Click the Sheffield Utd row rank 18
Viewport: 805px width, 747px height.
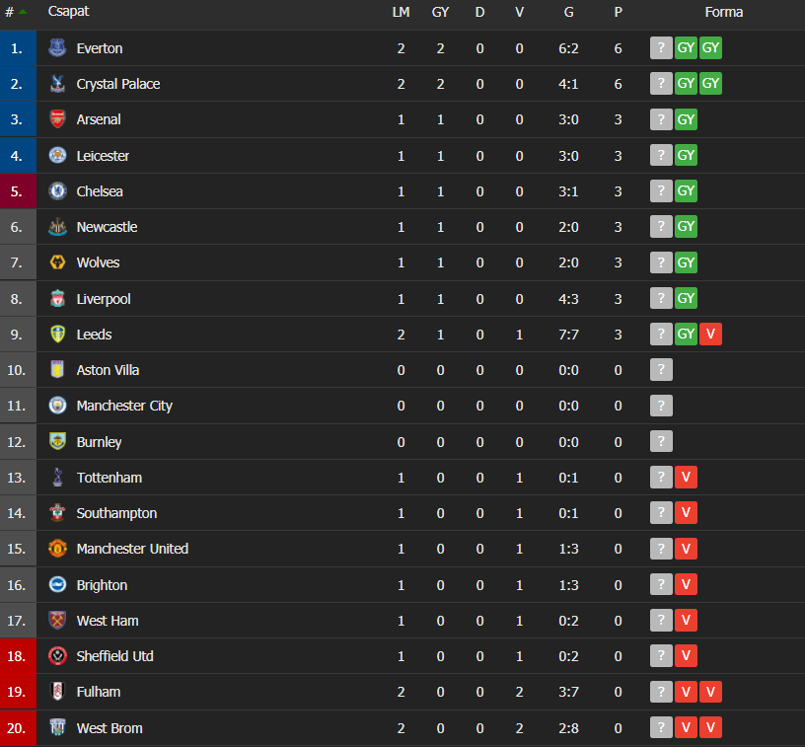coord(18,656)
